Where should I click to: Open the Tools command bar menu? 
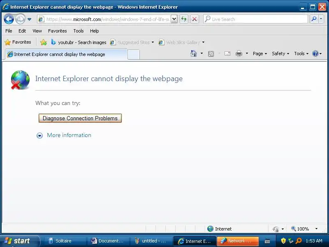(301, 54)
